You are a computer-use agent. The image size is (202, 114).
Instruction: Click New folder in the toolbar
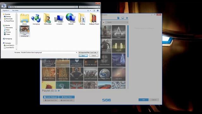pyautogui.click(x=15, y=10)
